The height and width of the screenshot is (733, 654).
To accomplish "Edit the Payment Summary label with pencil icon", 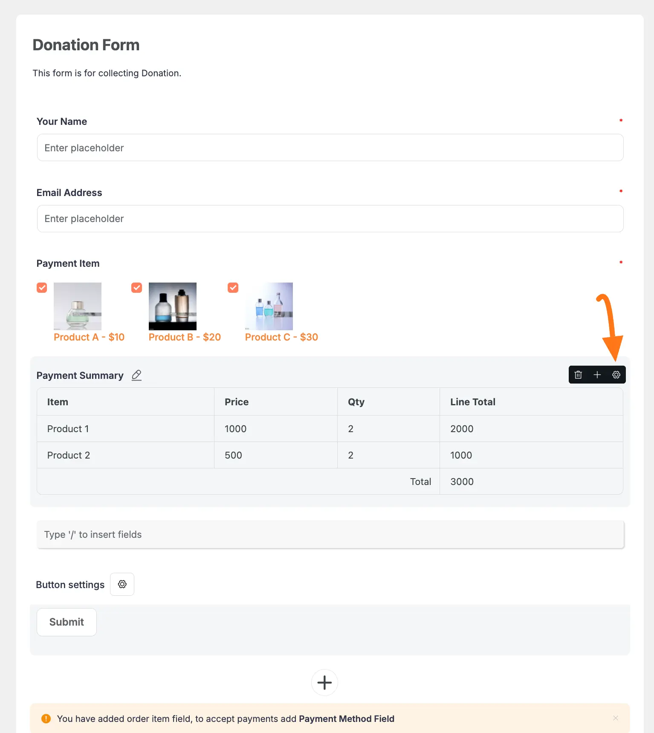I will (136, 375).
